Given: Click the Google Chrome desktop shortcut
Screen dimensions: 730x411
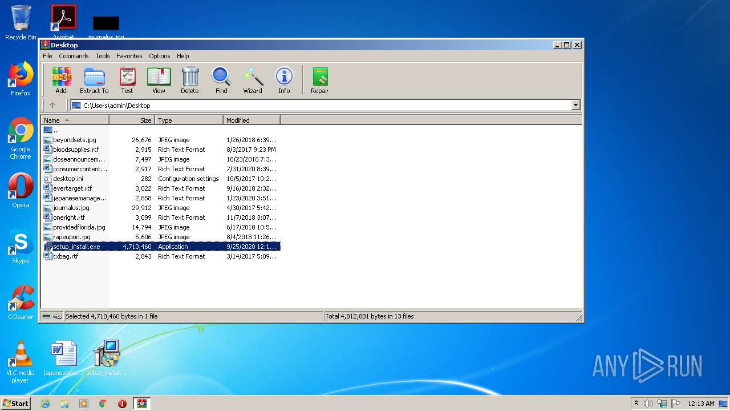Looking at the screenshot, I should click(x=21, y=139).
